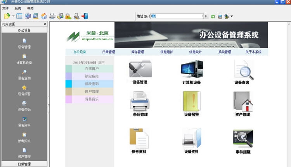Switch to the 系统管理 navigation tab
The width and height of the screenshot is (291, 167).
coord(225,52)
